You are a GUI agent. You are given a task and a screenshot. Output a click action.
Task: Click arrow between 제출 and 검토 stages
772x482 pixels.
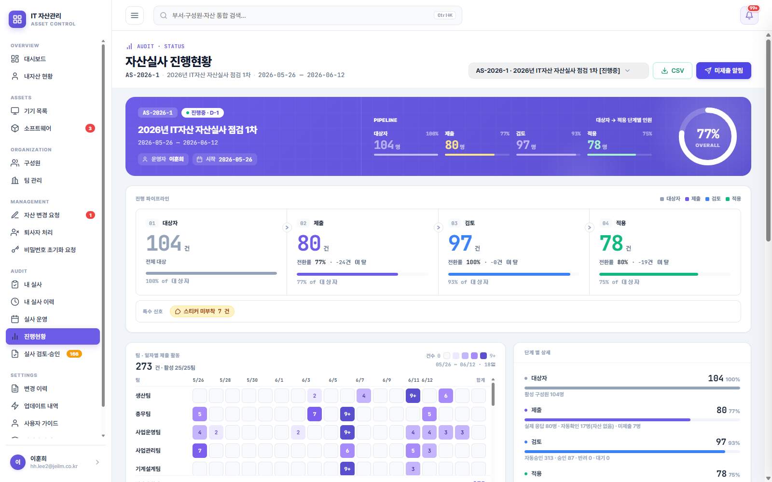(438, 228)
